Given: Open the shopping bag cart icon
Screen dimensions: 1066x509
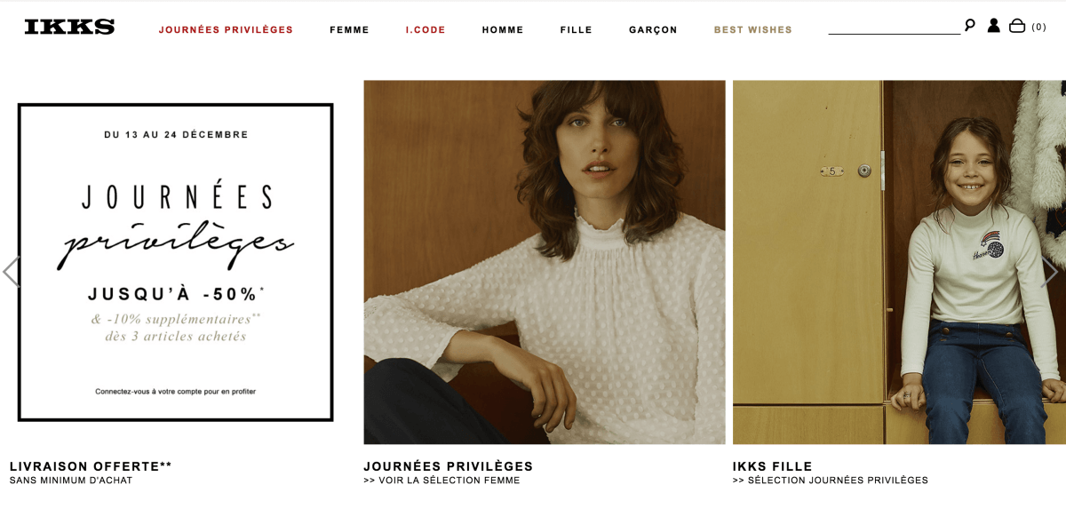Looking at the screenshot, I should [1017, 26].
